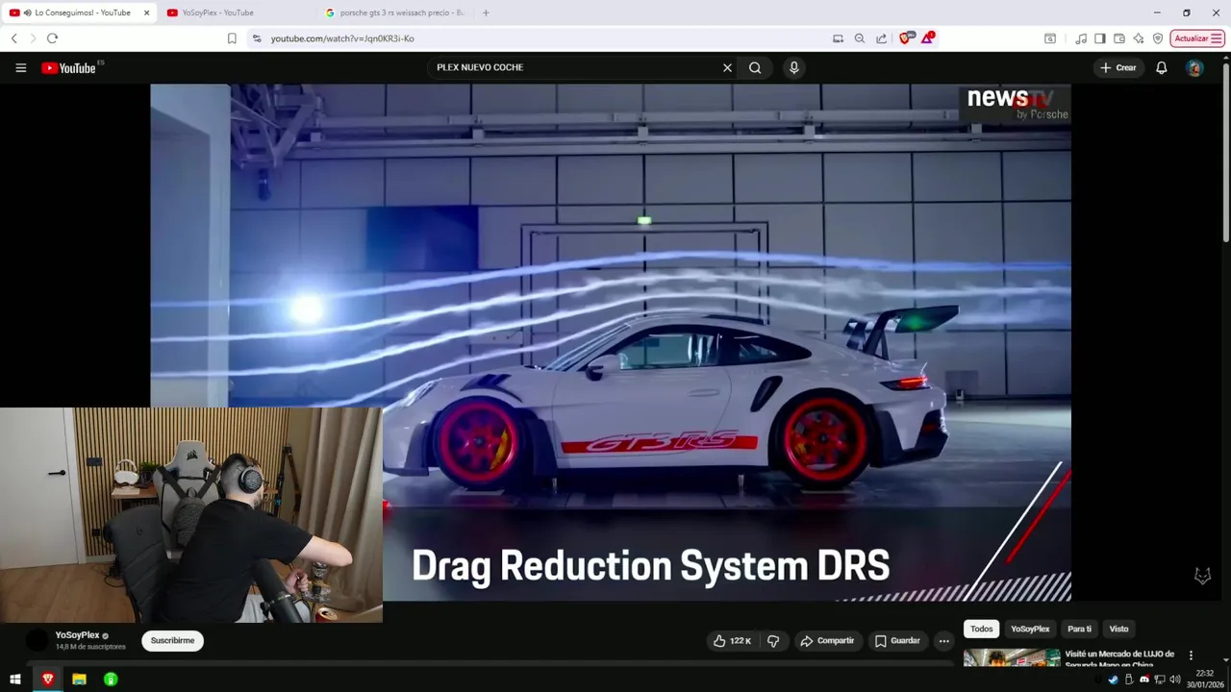This screenshot has height=692, width=1231.
Task: Open the account avatar menu
Action: [1194, 68]
